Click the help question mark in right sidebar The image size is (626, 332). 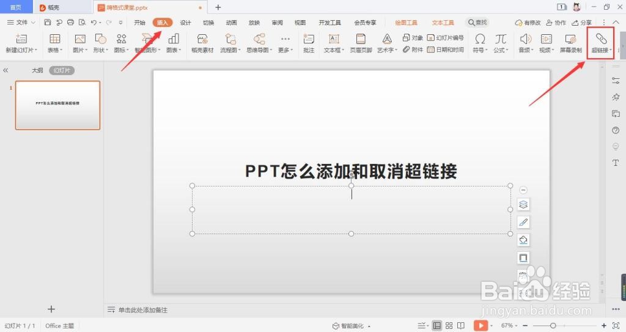click(x=616, y=130)
